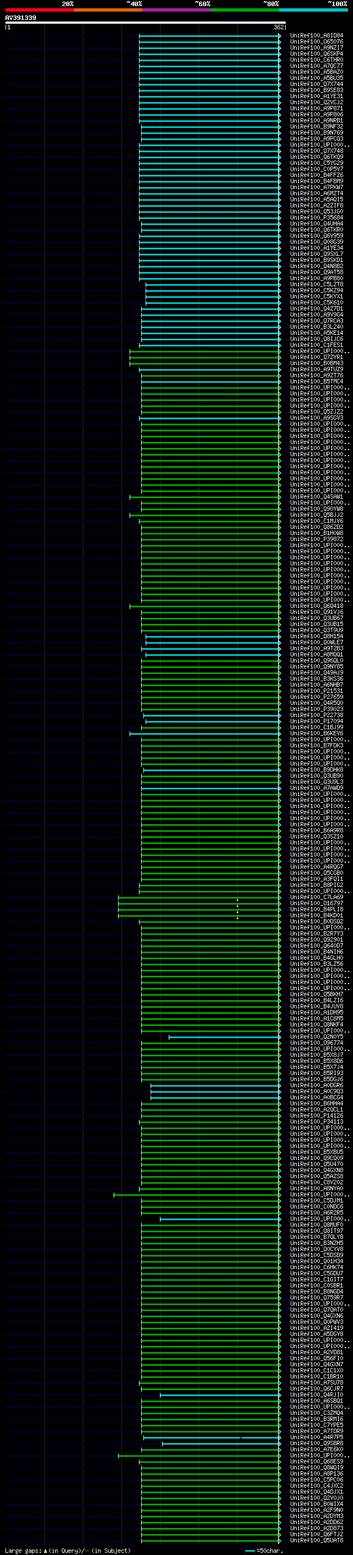Click the cyan alignment bar for UniRef100_A8ID84
This screenshot has height=1555, width=353.
point(210,36)
